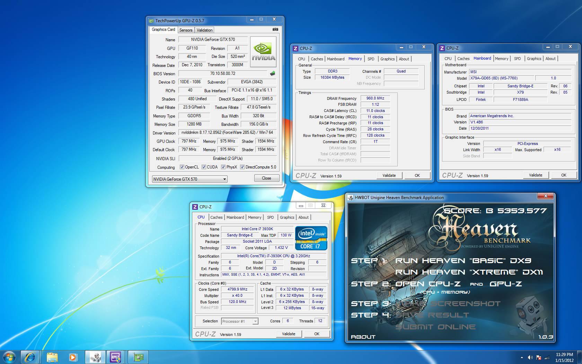Click OK in CPU-Z processor window

point(317,334)
